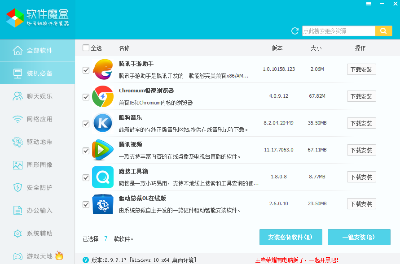Uncheck the 腾讯手游助手 checkbox

coord(86,70)
